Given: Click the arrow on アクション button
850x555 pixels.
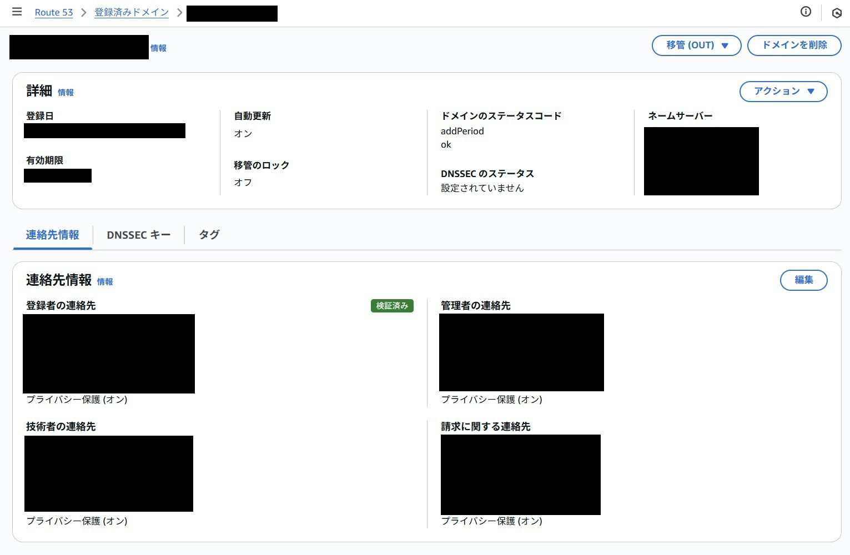Looking at the screenshot, I should click(x=811, y=92).
